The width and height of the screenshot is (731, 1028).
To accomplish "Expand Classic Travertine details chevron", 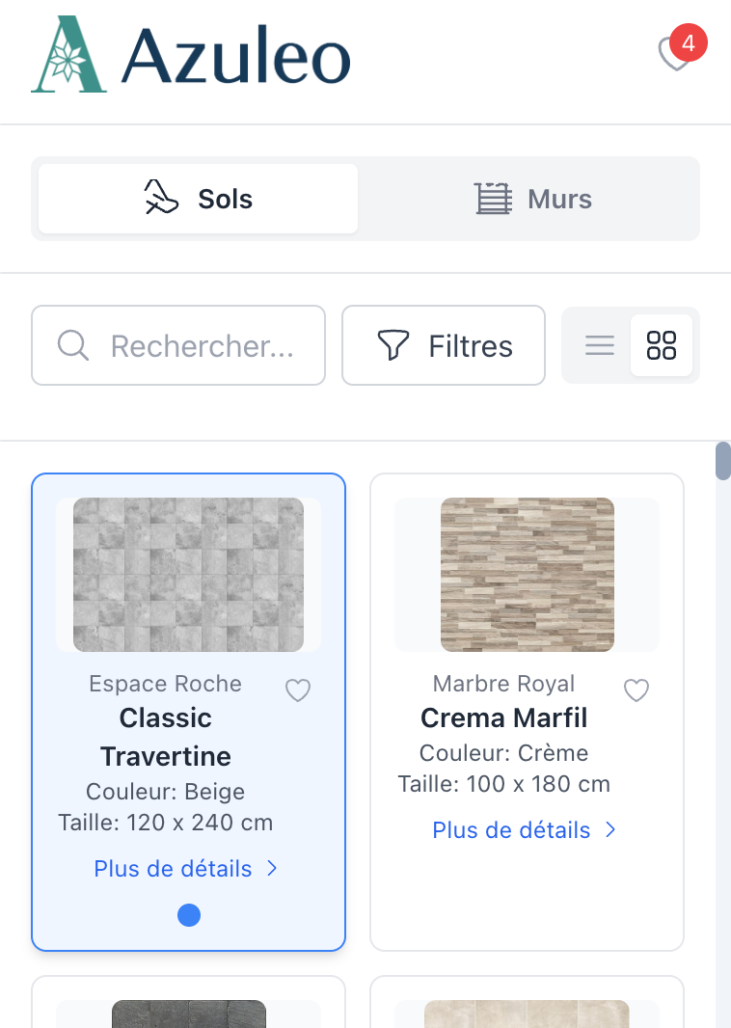I will [x=272, y=869].
